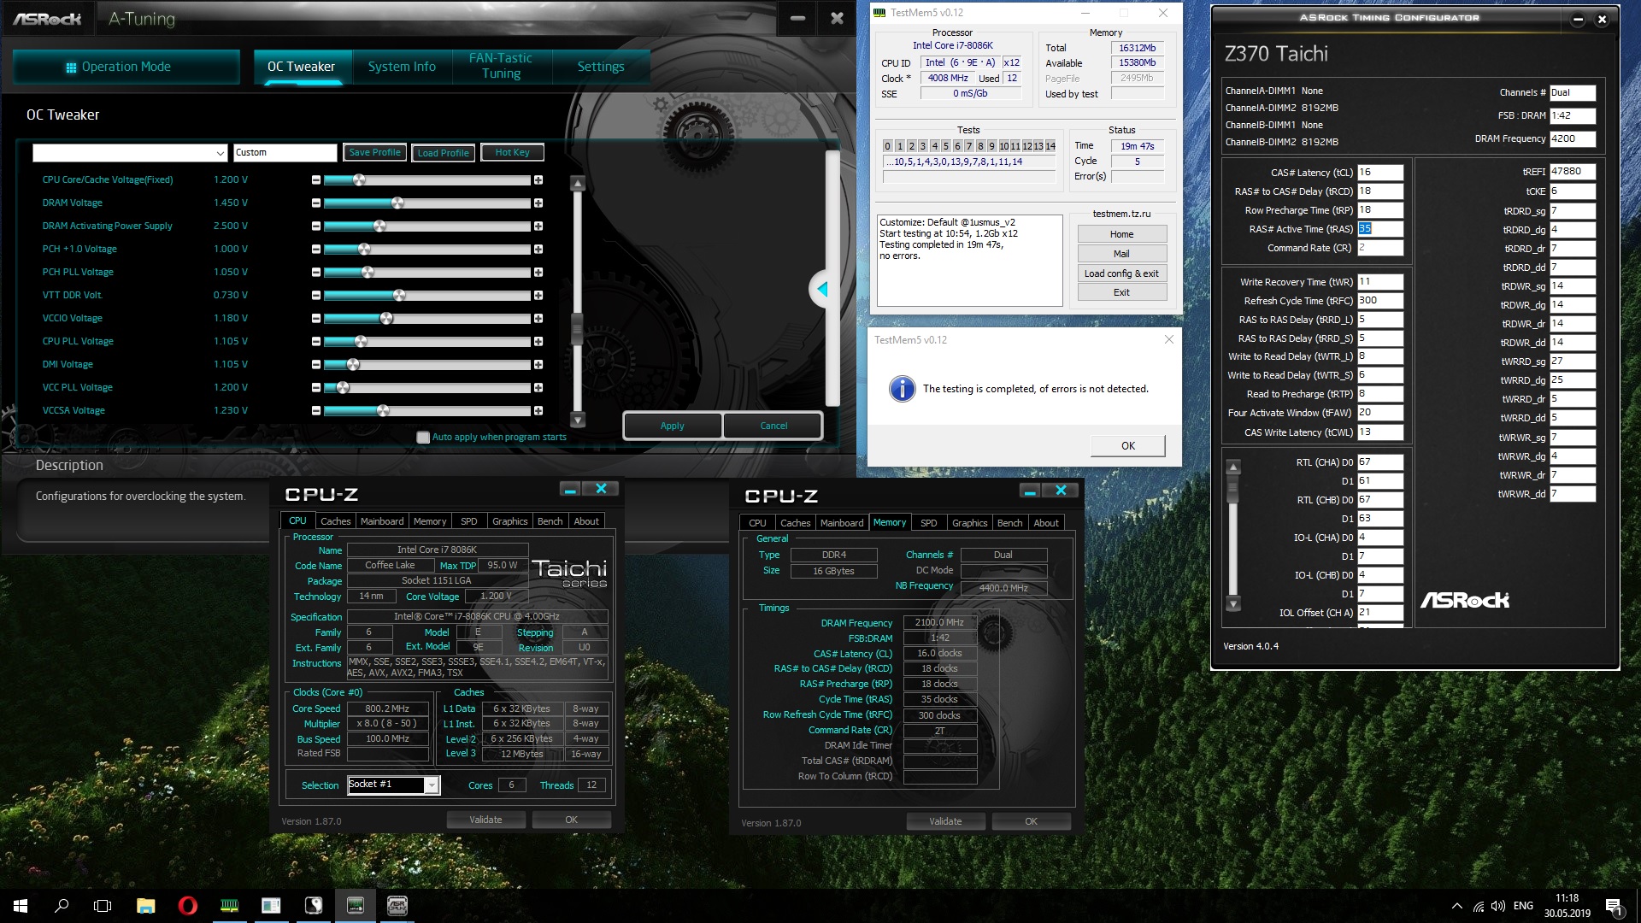1641x923 pixels.
Task: Click the blue collapse arrow on OC Tweaker
Action: pyautogui.click(x=822, y=290)
